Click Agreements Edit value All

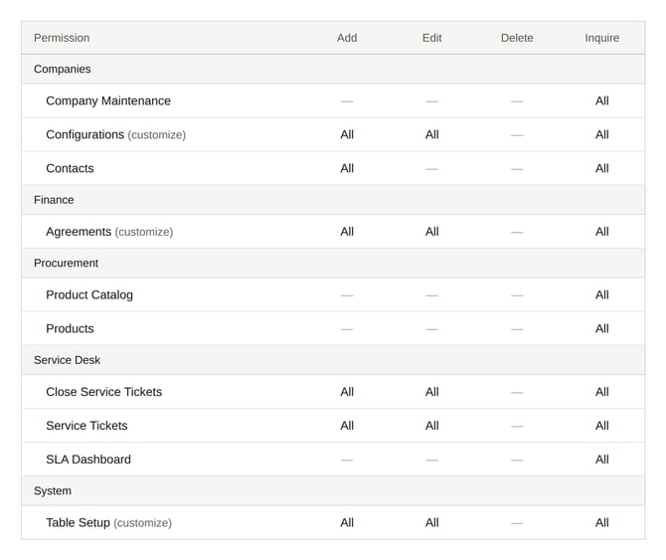pos(432,232)
